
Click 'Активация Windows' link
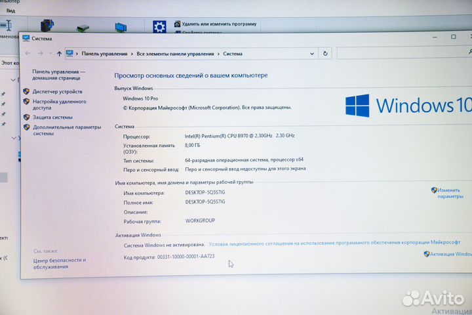tap(450, 254)
